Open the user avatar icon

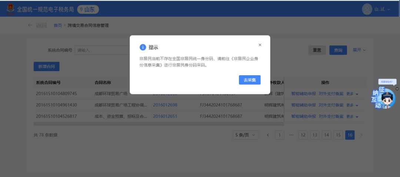coord(367,9)
